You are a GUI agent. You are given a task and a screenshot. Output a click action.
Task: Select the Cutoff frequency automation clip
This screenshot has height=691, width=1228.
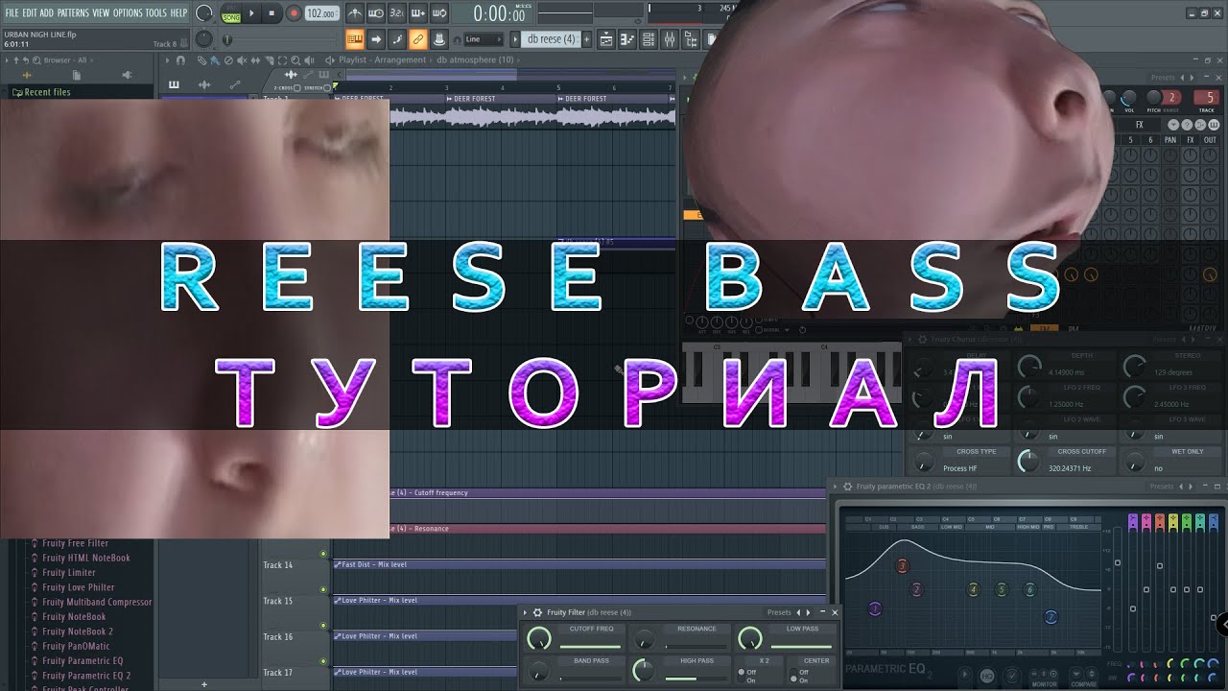[607, 492]
